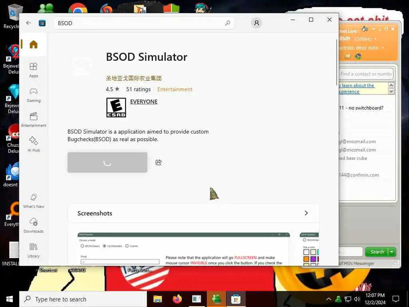Screen dimensions: 409x307
Task: Click the loading install button
Action: [x=107, y=162]
